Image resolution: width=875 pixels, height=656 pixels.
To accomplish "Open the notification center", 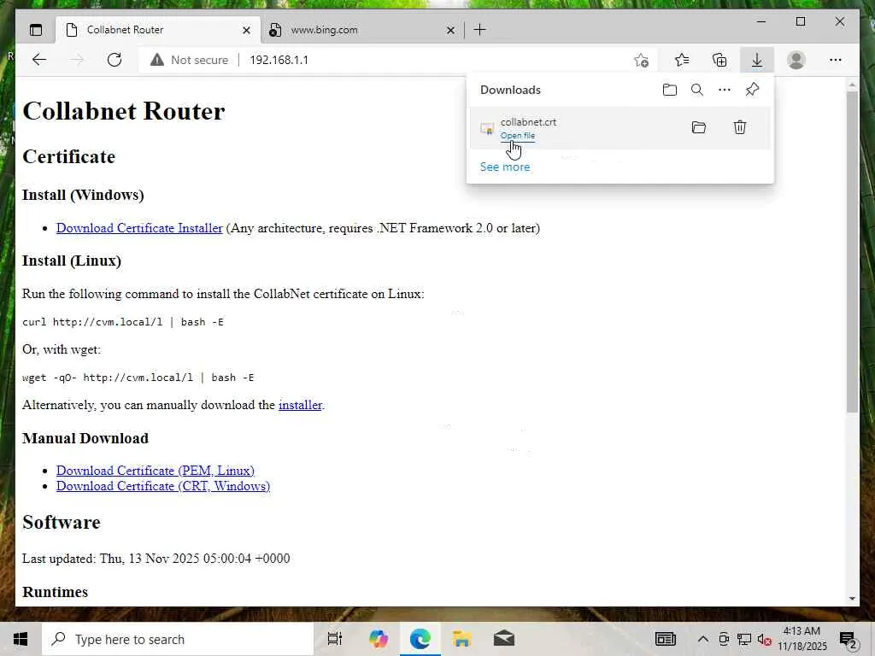I will (x=849, y=640).
